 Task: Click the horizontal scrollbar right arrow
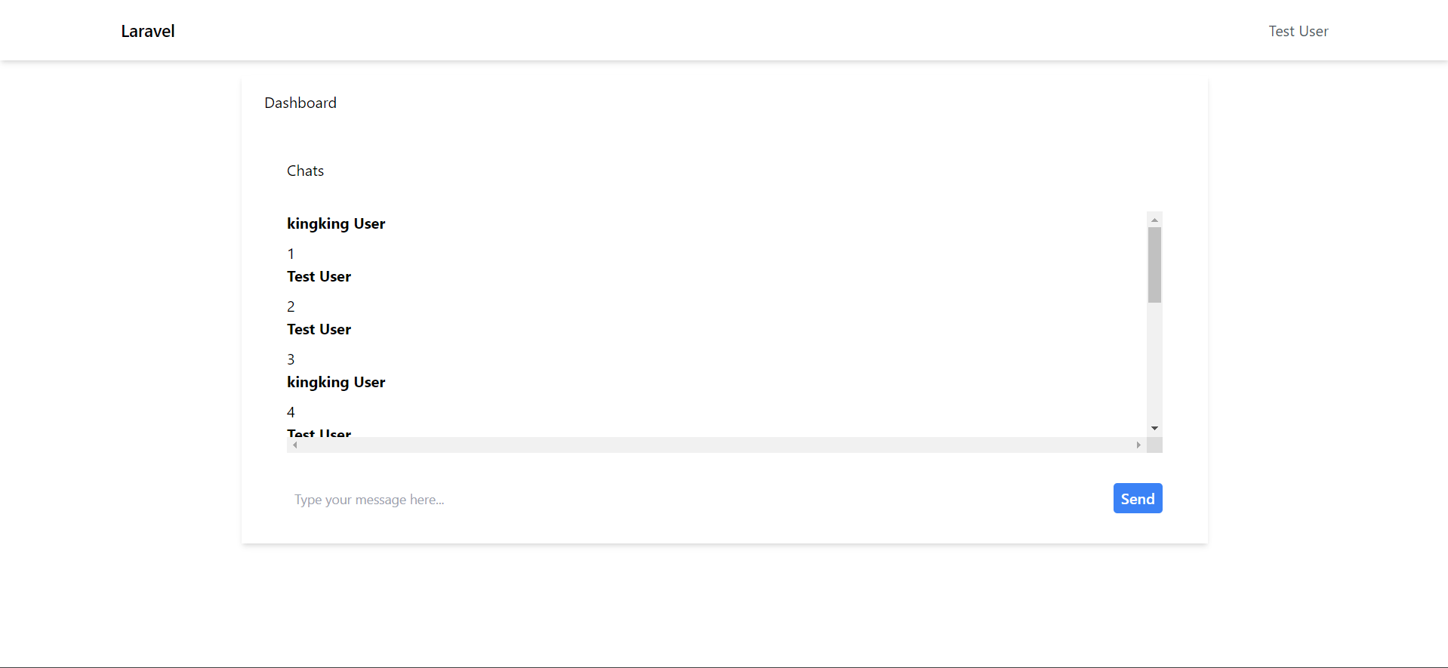(x=1138, y=445)
